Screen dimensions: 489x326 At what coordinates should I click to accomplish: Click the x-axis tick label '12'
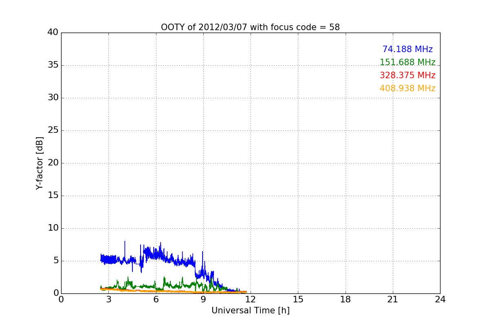(251, 299)
